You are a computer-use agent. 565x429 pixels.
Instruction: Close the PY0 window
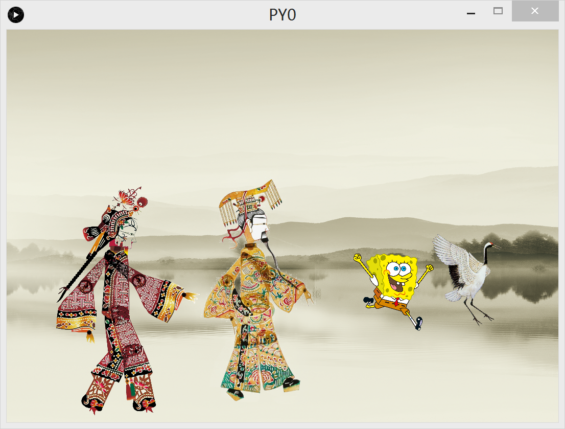point(535,11)
